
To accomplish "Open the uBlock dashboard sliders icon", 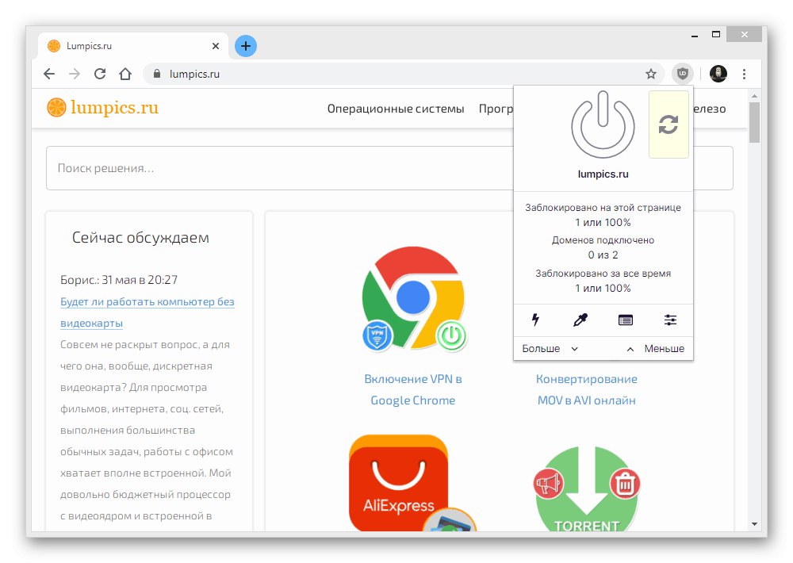I will 670,320.
